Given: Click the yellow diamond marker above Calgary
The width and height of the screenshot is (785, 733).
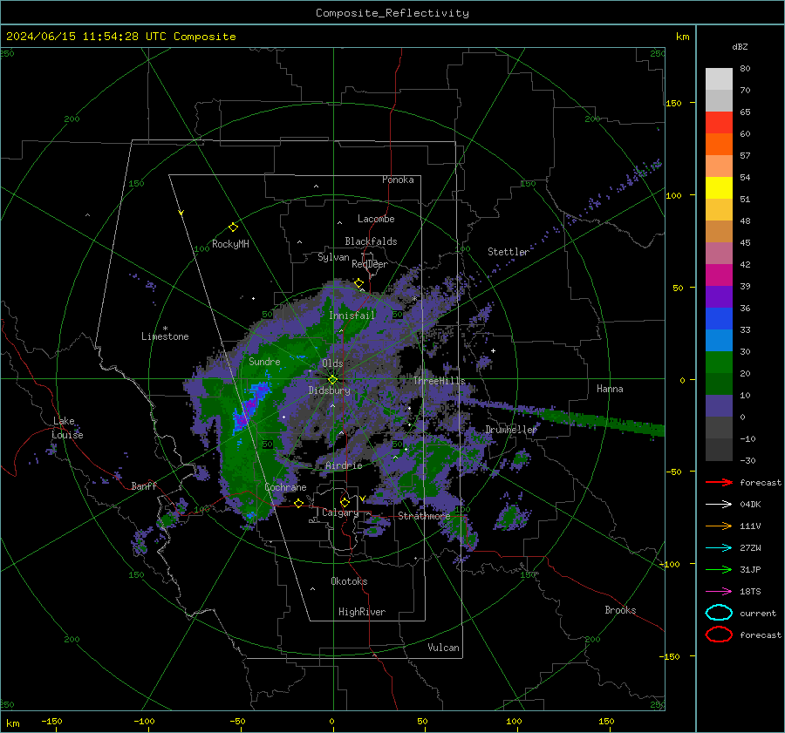Looking at the screenshot, I should pos(345,502).
